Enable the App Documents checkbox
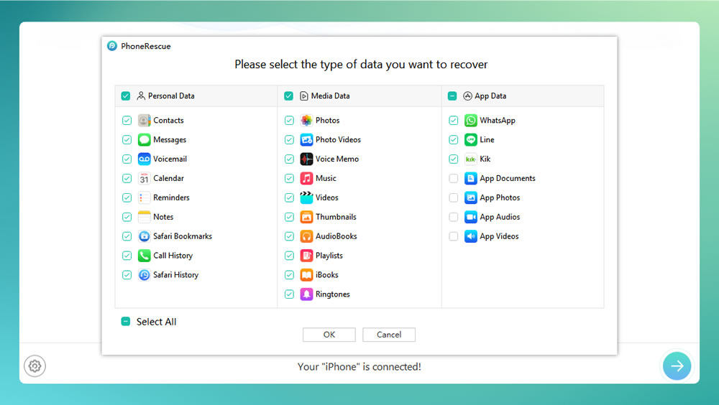 coord(454,178)
